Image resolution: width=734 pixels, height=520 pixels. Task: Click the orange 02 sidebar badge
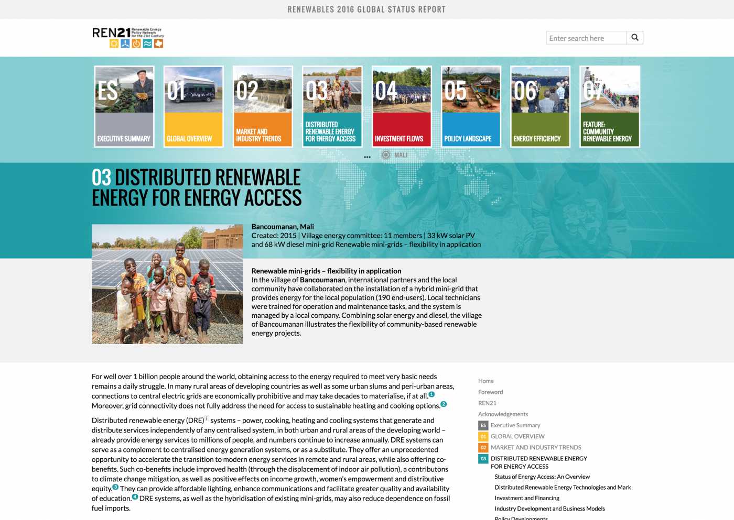point(483,447)
